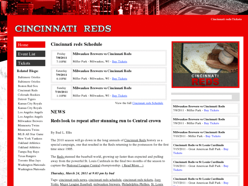Viewport: 248px width, 186px height.
Task: Open the Detroit Tigers blog link
Action: pos(27,99)
